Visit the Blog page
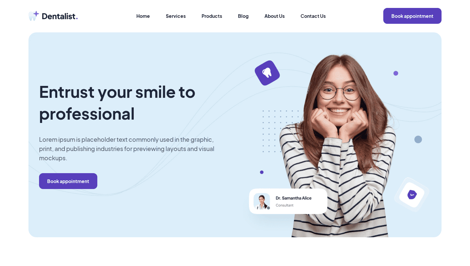 pos(243,16)
